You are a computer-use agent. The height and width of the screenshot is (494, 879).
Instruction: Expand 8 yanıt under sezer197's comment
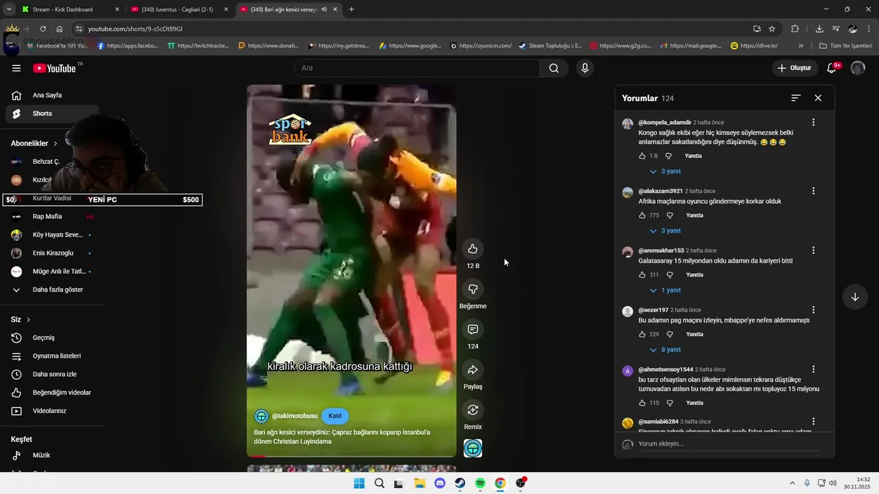pos(665,350)
